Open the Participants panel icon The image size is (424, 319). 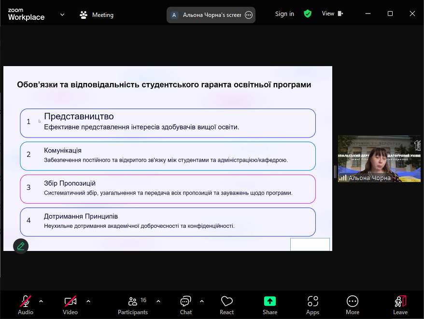[x=133, y=302]
